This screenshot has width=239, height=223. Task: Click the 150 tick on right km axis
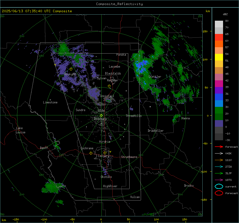pos(205,31)
